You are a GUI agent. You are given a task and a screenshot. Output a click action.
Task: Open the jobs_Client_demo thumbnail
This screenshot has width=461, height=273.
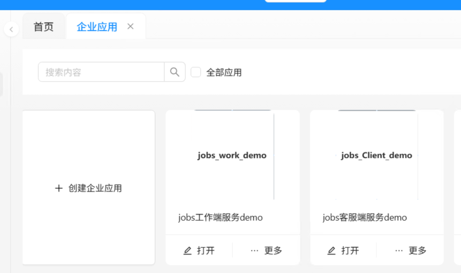[x=376, y=155]
